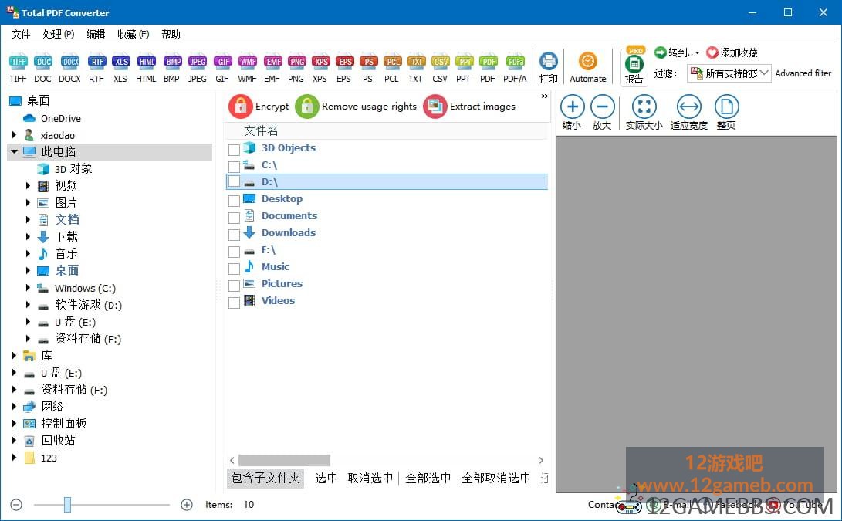Check the Downloads checkbox

point(234,235)
